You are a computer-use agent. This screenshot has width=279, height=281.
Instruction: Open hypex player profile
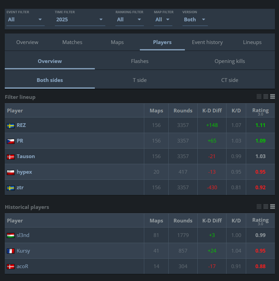click(24, 172)
